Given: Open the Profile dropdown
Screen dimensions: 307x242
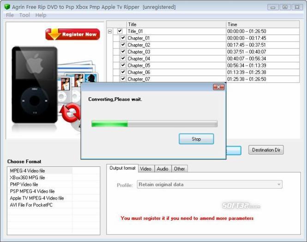Looking at the screenshot, I should pyautogui.click(x=210, y=184).
